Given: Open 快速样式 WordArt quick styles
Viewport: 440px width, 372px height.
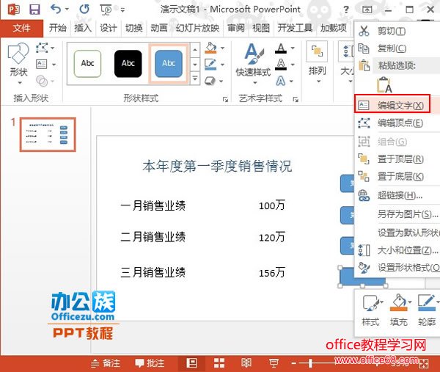Looking at the screenshot, I should click(254, 64).
